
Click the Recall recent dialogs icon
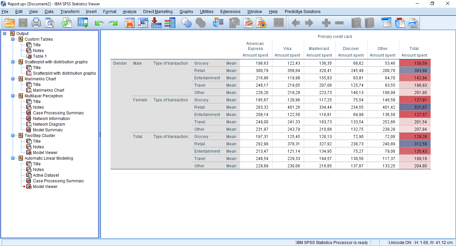[x=82, y=23]
